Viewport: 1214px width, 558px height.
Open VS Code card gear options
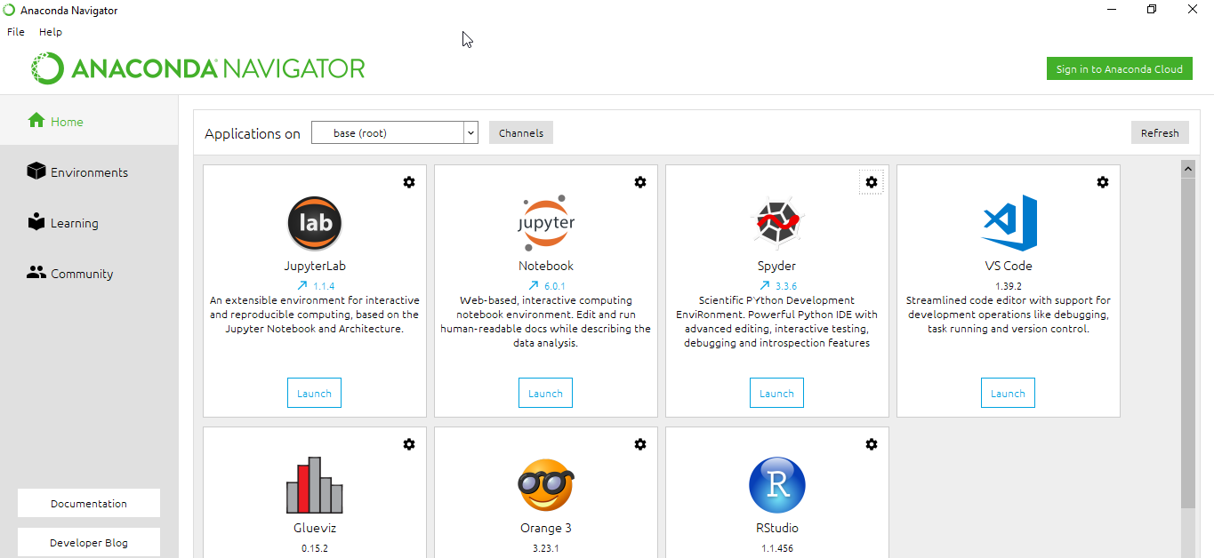click(x=1103, y=182)
